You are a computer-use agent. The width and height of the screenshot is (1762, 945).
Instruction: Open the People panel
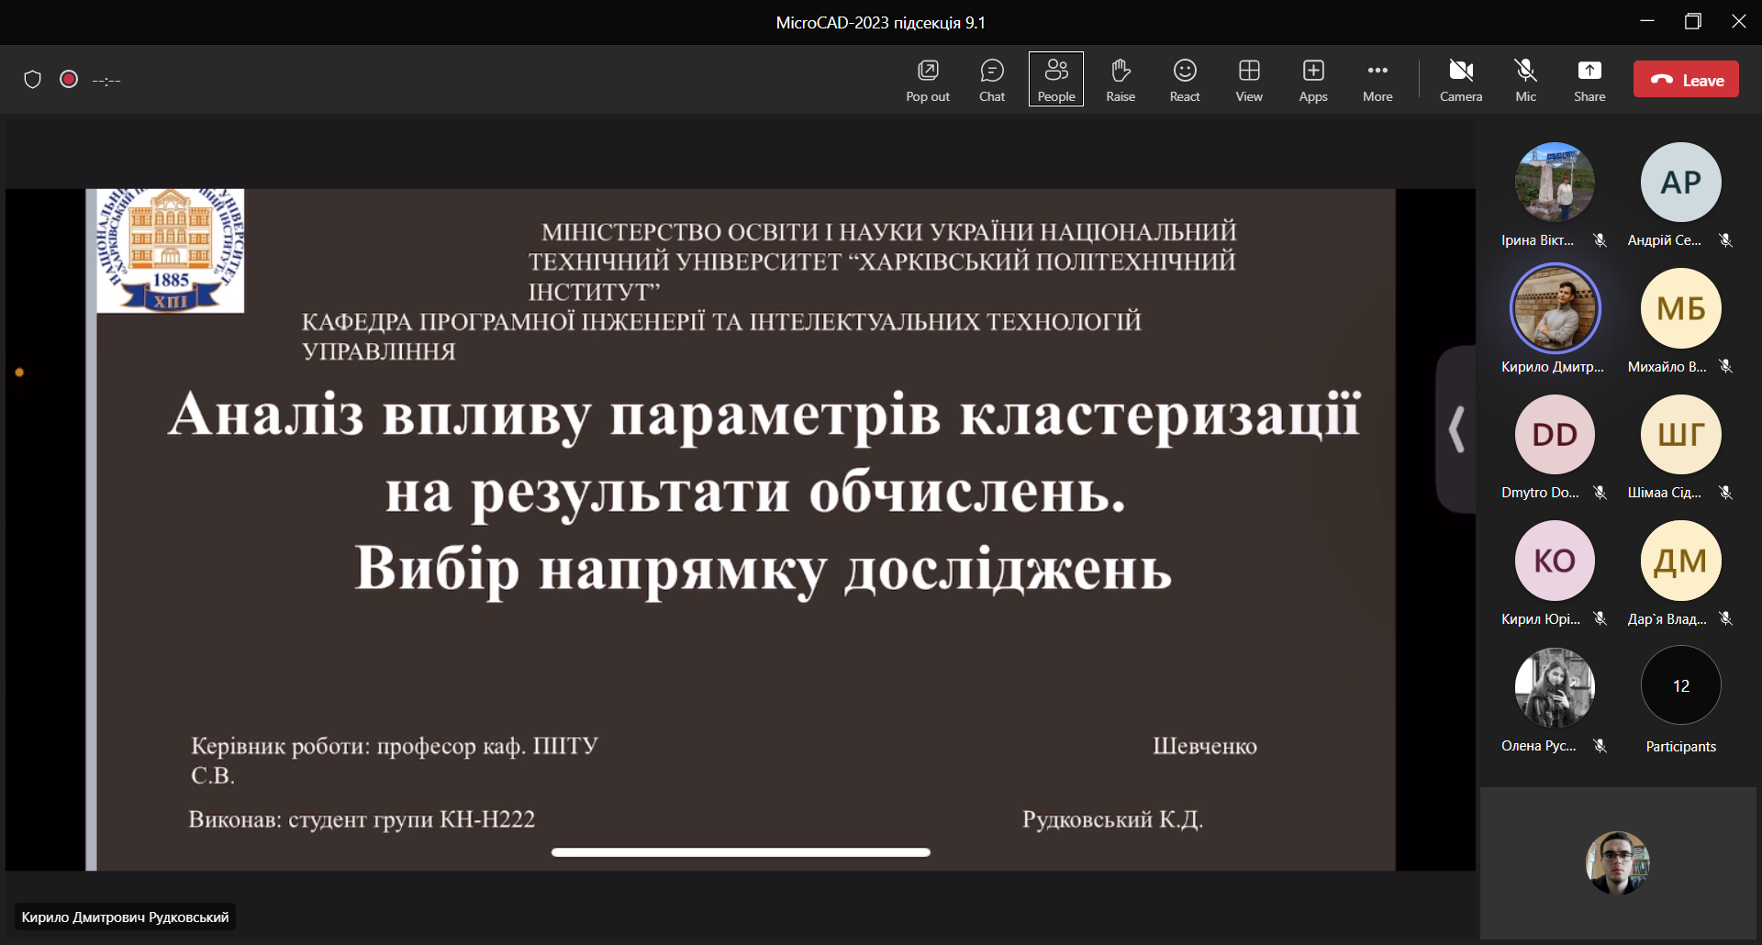(1055, 80)
